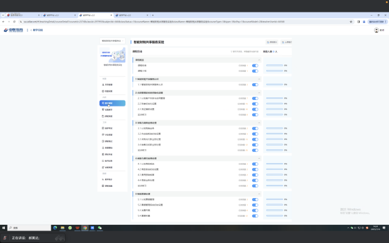Click the bookmark star in the address bar
389x243 pixels.
pos(351,22)
